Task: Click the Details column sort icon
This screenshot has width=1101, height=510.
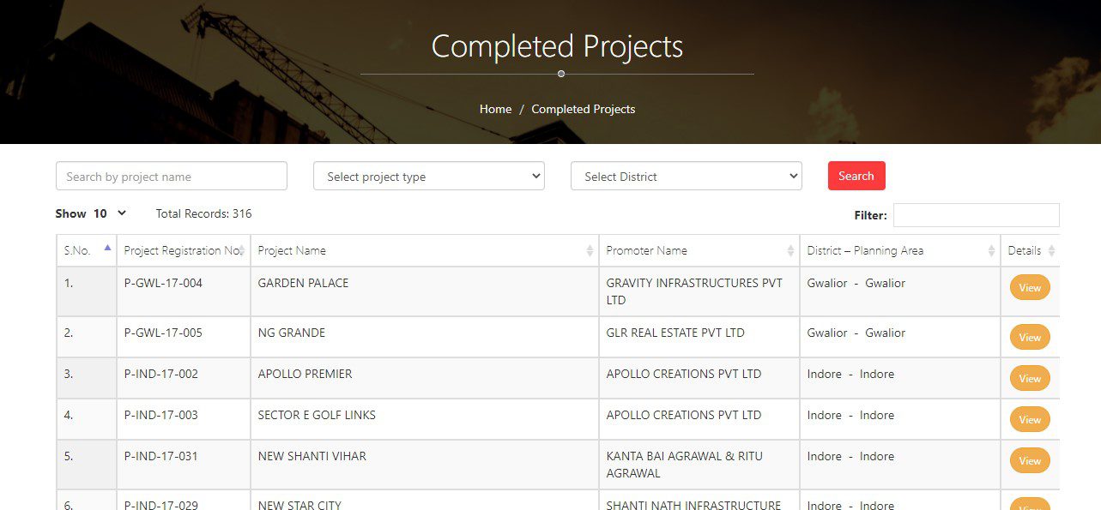Action: 1050,250
